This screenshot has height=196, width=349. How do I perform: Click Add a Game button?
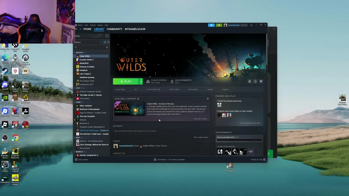(82, 160)
